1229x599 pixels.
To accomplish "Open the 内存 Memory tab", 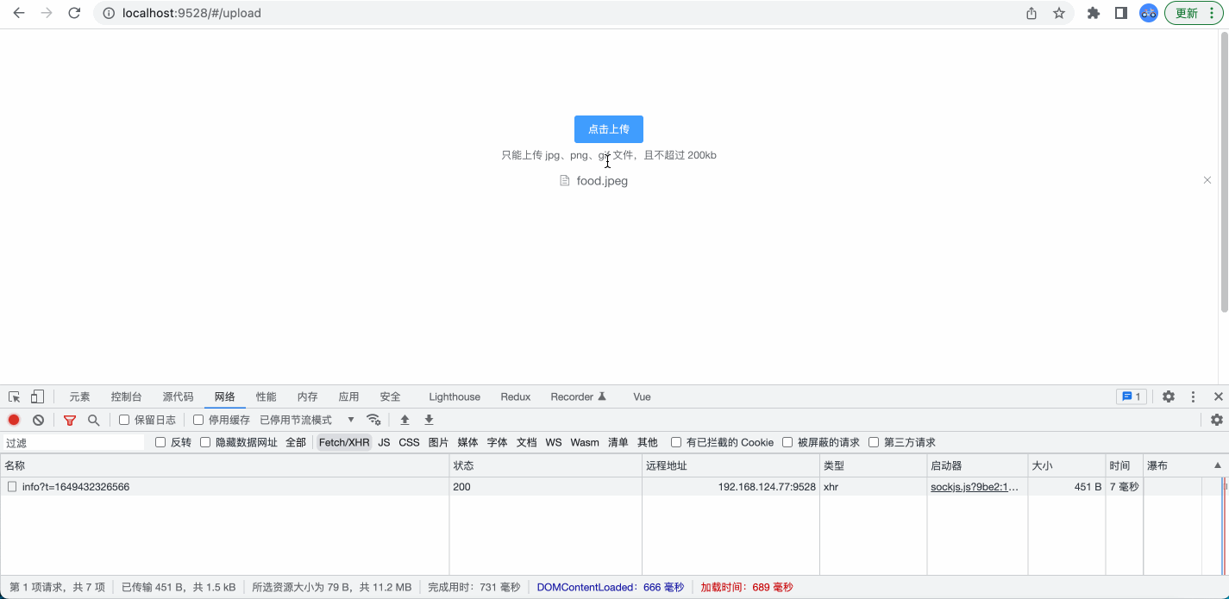I will coord(307,396).
